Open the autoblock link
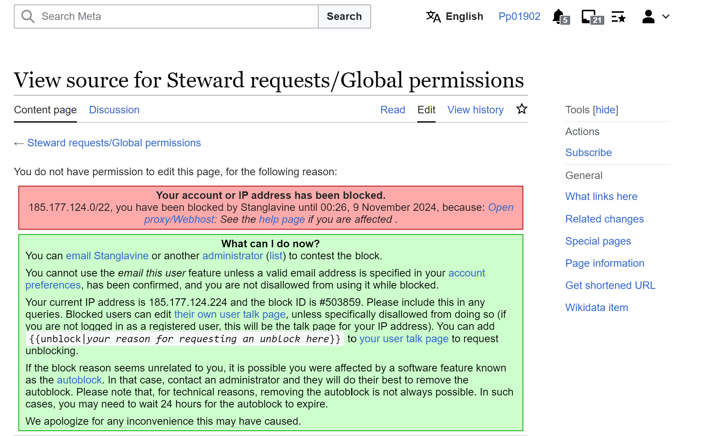The height and width of the screenshot is (436, 701). pos(79,380)
